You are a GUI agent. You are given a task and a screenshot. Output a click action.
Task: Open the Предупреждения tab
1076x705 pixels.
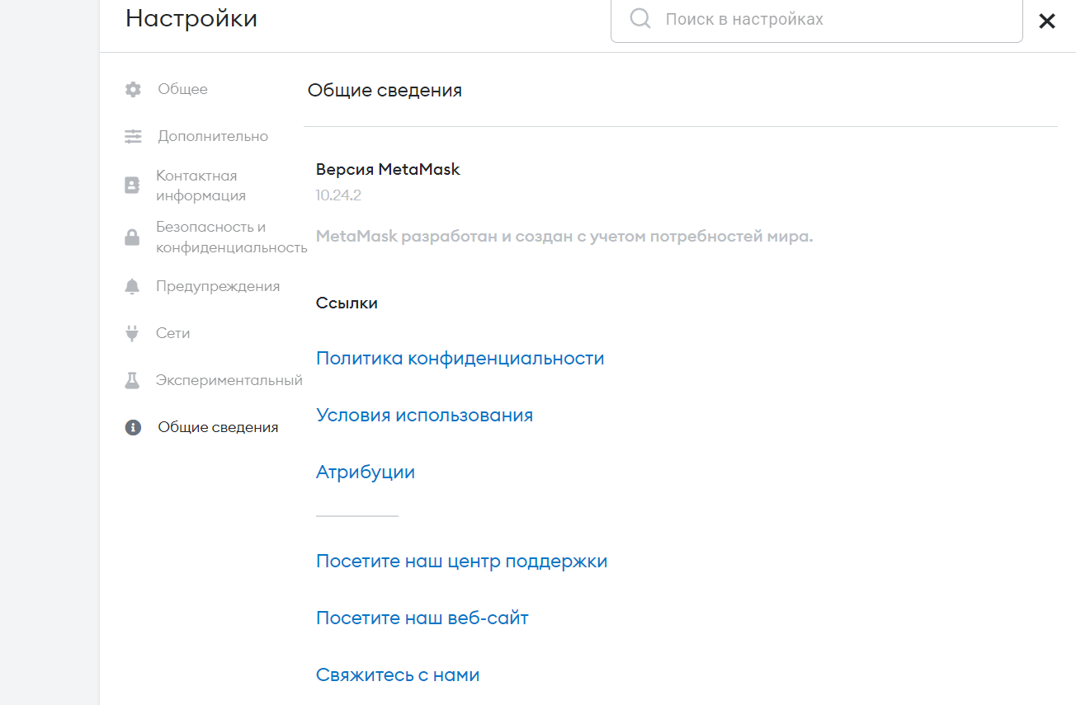click(218, 286)
